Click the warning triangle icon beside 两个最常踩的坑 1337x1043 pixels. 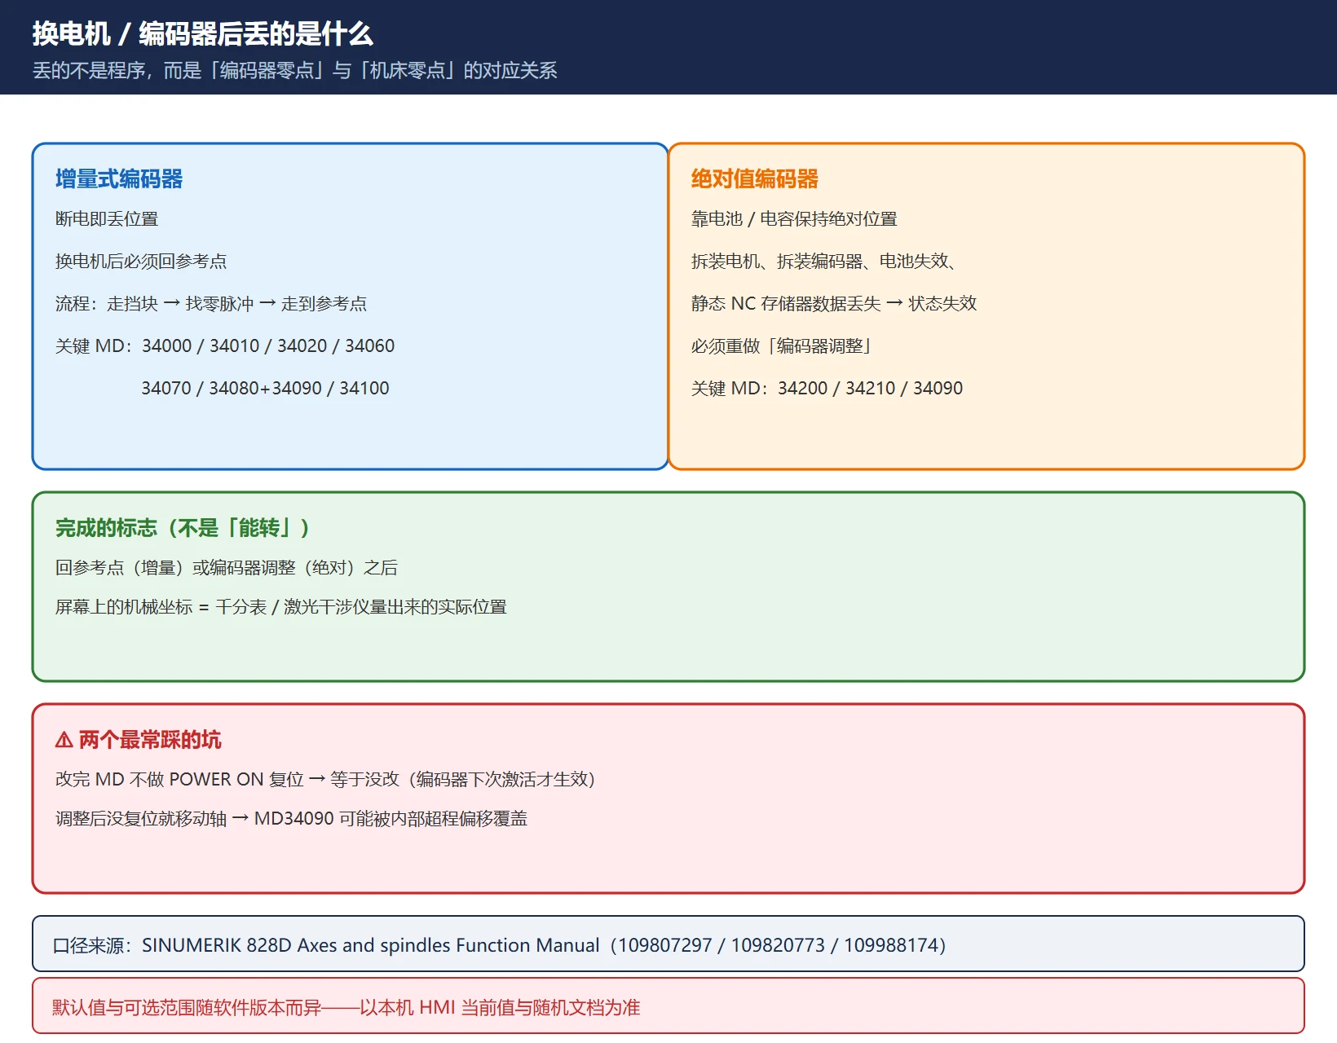tap(64, 740)
